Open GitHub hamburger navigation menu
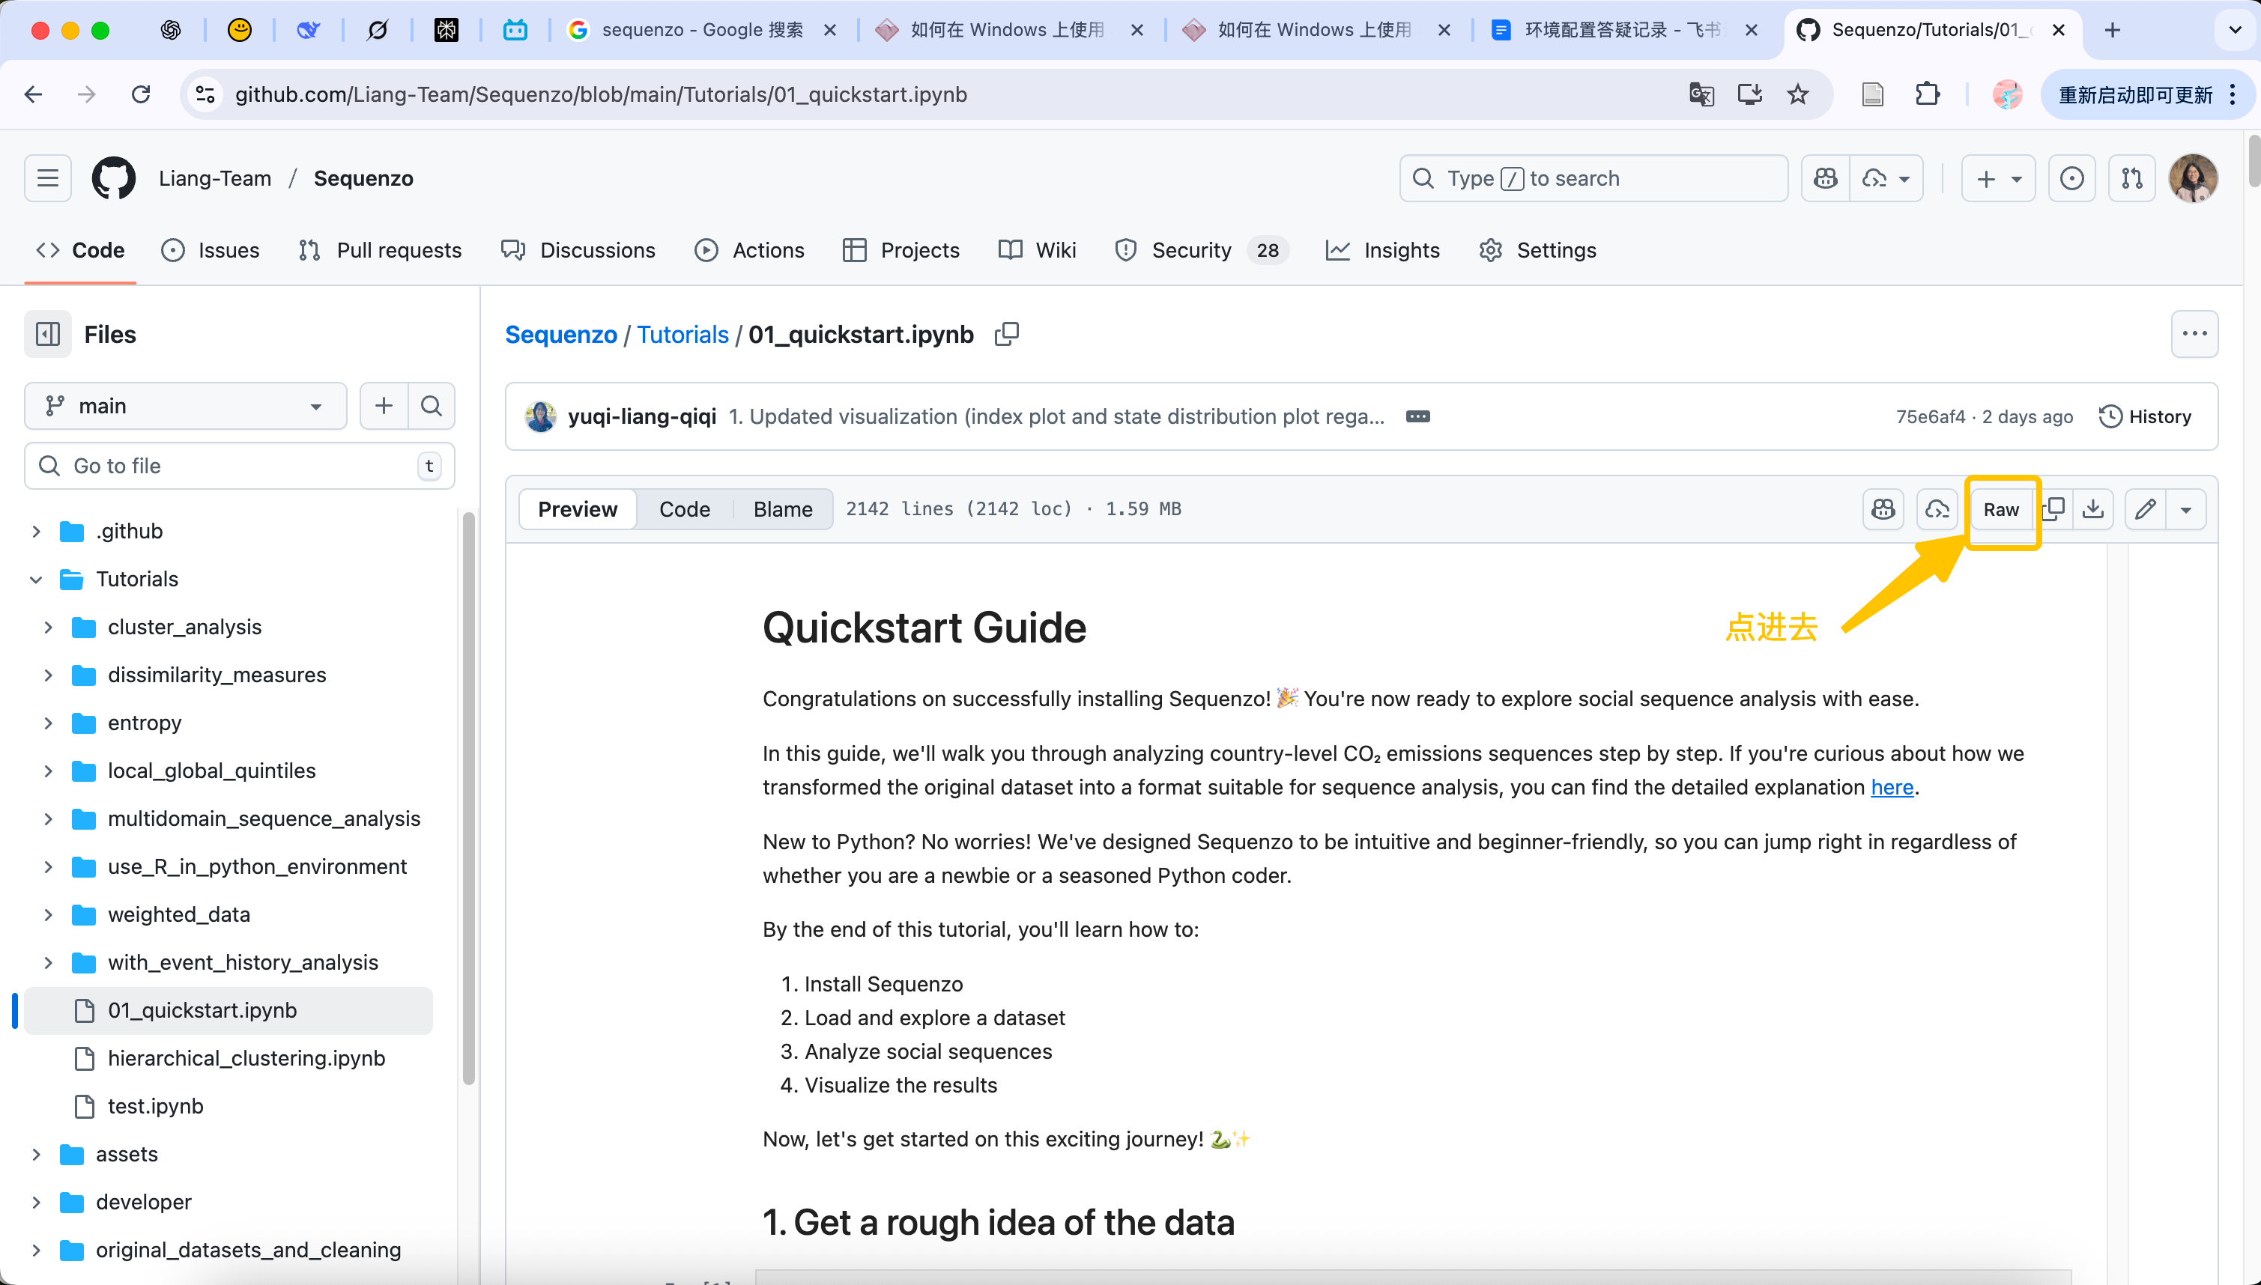This screenshot has height=1285, width=2261. (x=48, y=178)
